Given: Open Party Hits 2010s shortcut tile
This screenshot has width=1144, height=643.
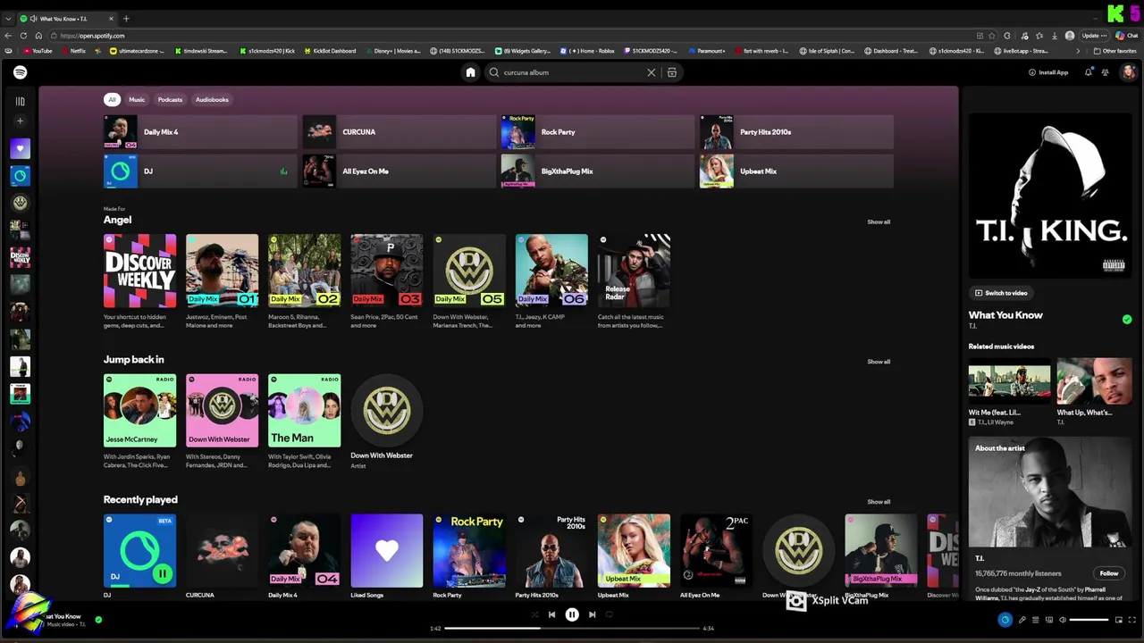Looking at the screenshot, I should 796,132.
